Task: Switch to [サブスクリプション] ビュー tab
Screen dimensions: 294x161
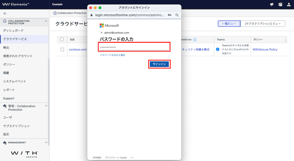Action: [263, 24]
